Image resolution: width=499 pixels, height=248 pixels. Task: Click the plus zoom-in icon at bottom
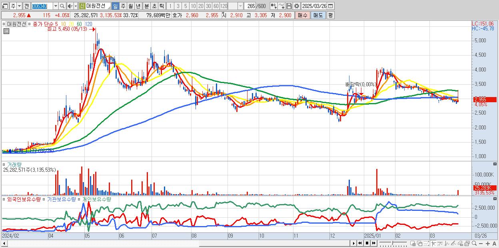tap(488, 243)
